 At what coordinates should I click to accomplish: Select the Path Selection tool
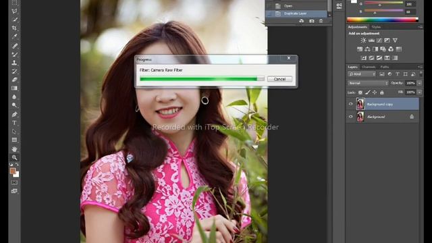(14, 132)
